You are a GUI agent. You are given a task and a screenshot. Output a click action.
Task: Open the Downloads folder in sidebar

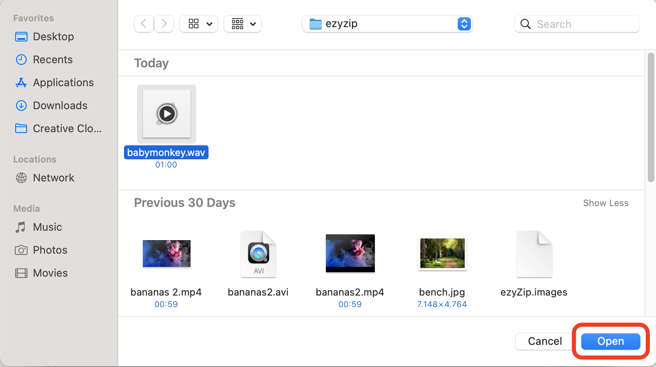pyautogui.click(x=60, y=106)
